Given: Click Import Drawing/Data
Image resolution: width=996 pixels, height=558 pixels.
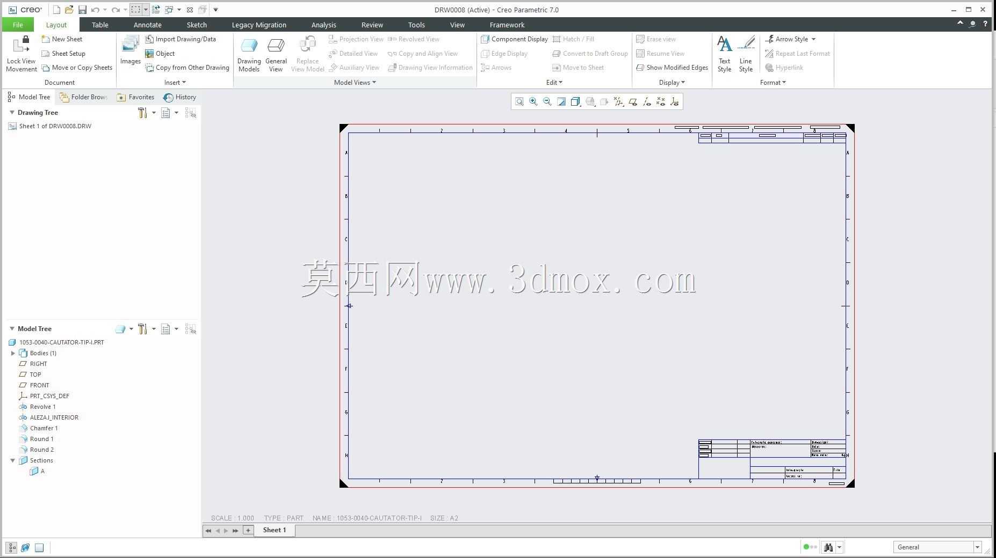Looking at the screenshot, I should 181,39.
